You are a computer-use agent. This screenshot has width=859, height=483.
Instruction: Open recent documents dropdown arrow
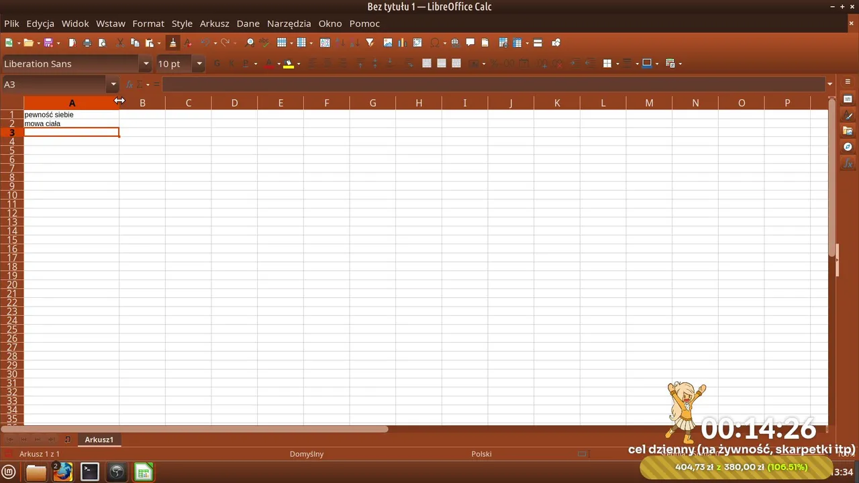(38, 43)
